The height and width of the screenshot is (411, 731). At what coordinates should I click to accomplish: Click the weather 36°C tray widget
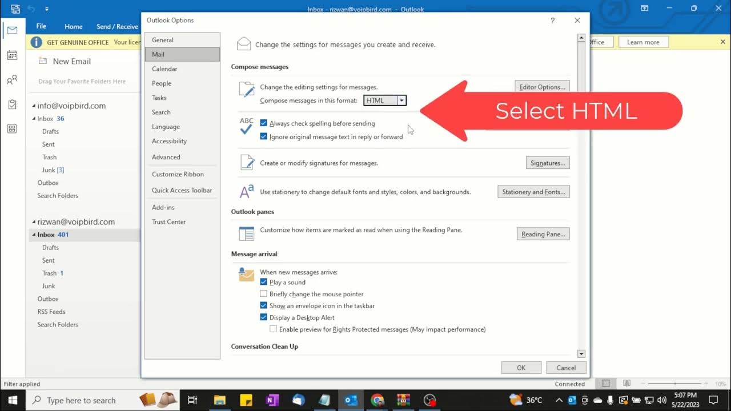click(x=525, y=400)
